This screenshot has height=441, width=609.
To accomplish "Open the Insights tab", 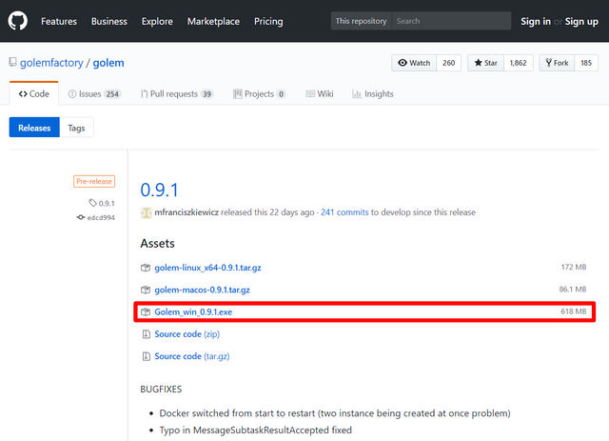I will tap(373, 94).
